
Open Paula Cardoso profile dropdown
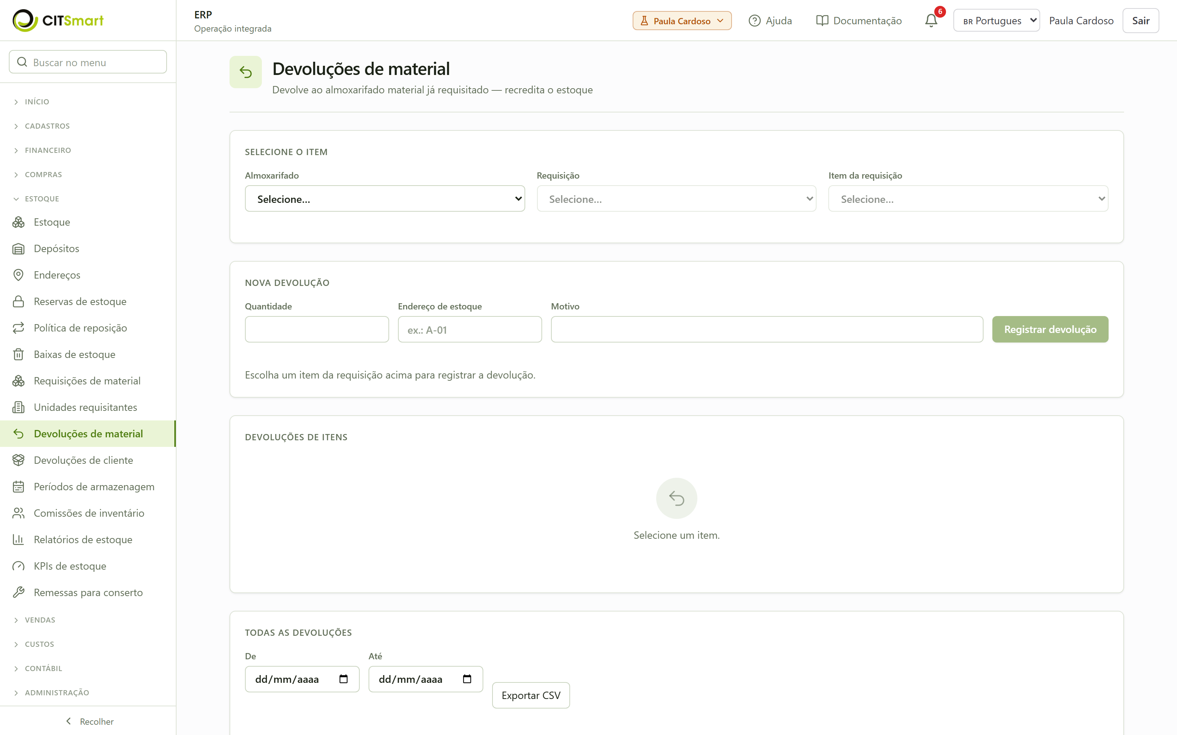682,21
